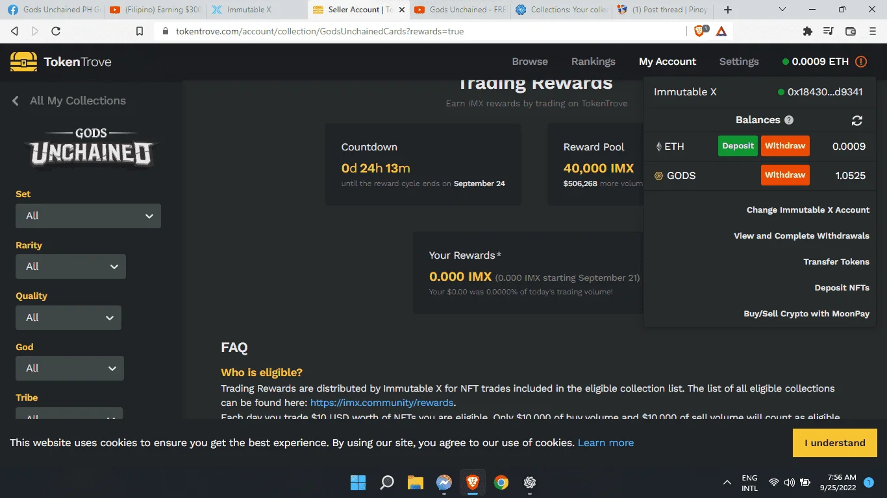
Task: Click the Balances help question mark icon
Action: (789, 120)
